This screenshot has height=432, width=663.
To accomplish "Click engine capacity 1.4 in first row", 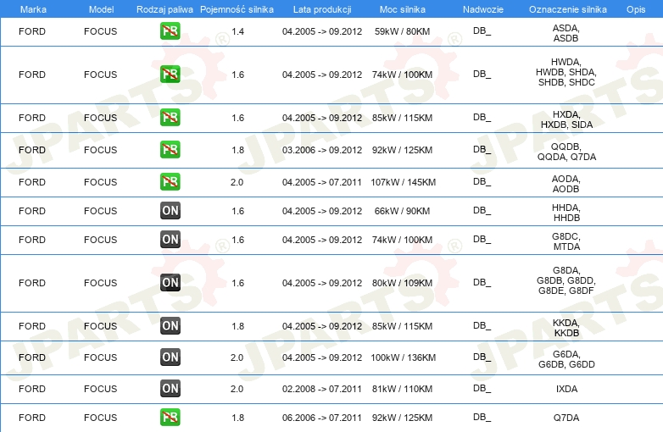I will 237,31.
